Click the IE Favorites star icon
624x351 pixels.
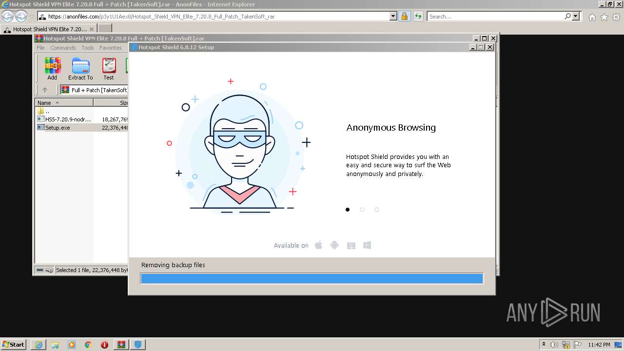604,17
